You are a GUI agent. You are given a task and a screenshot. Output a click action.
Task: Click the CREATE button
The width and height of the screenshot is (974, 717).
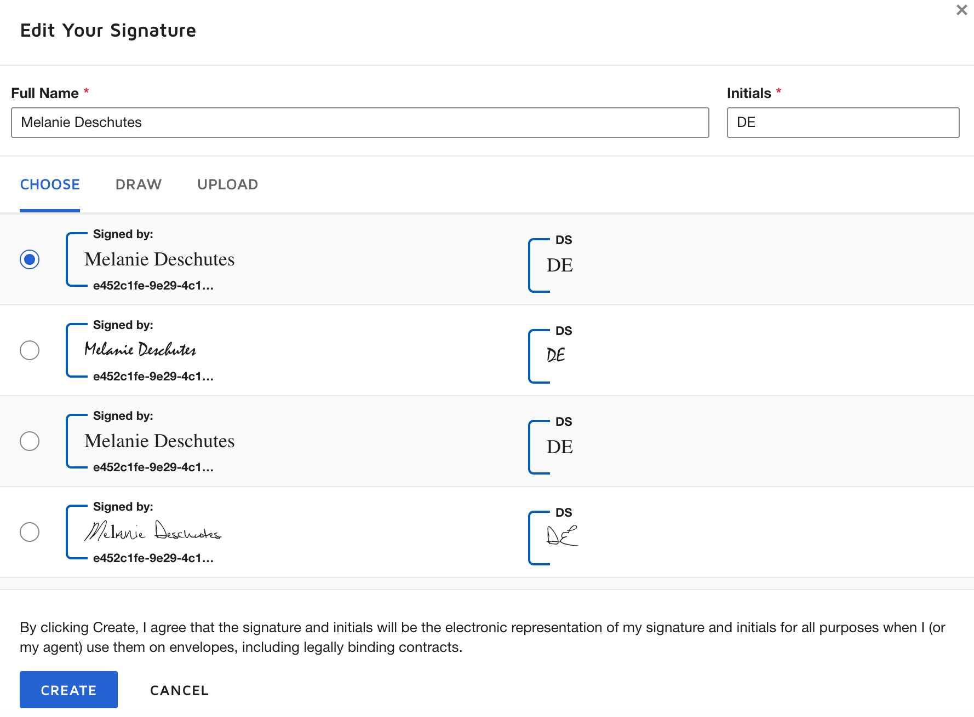(68, 690)
